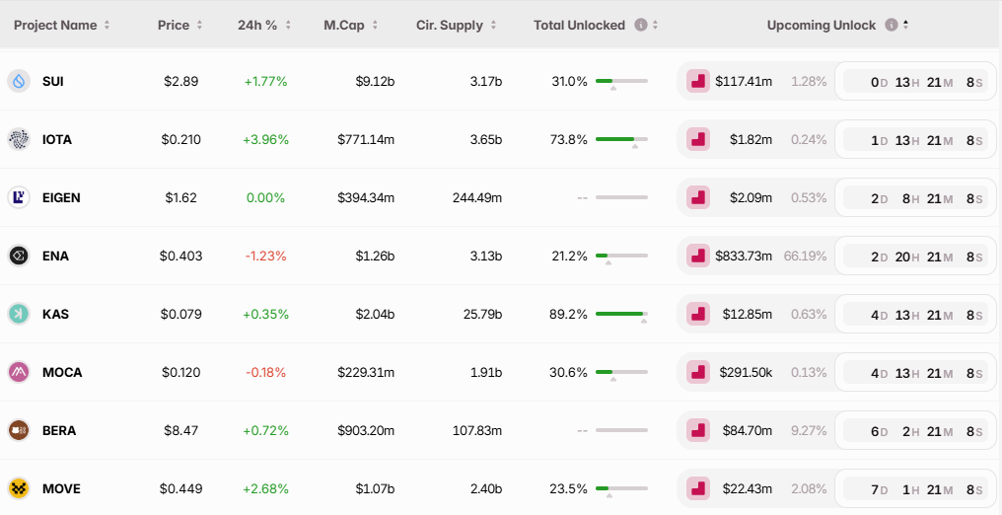Click the IOTA total unlocked progress bar
This screenshot has height=515, width=1002.
[621, 139]
